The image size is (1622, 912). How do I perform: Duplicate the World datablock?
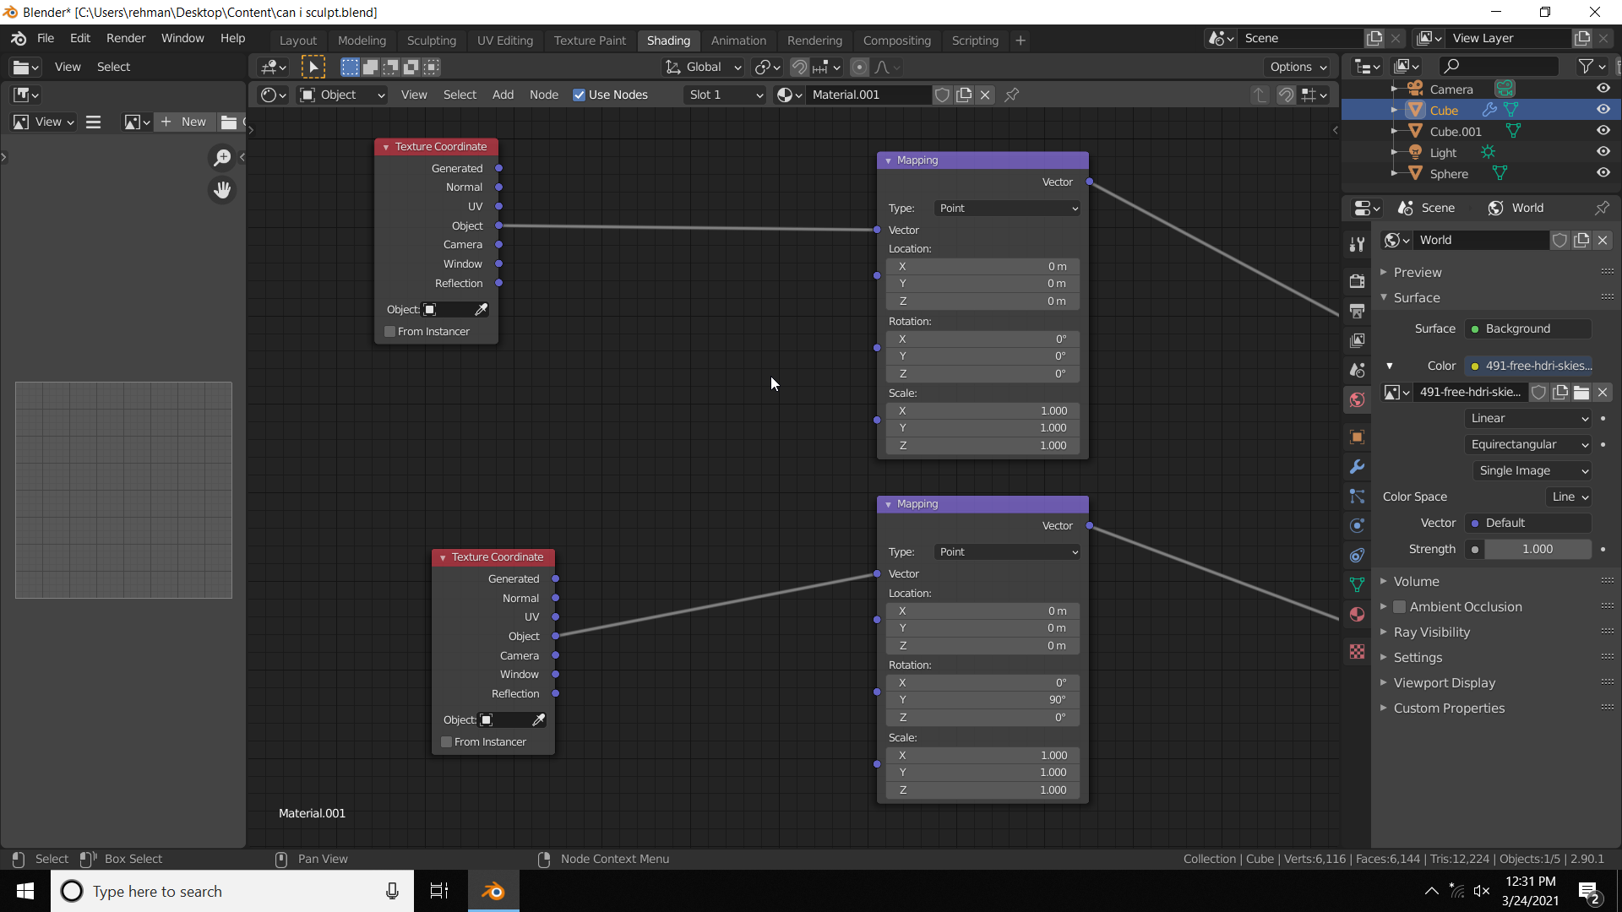1581,240
